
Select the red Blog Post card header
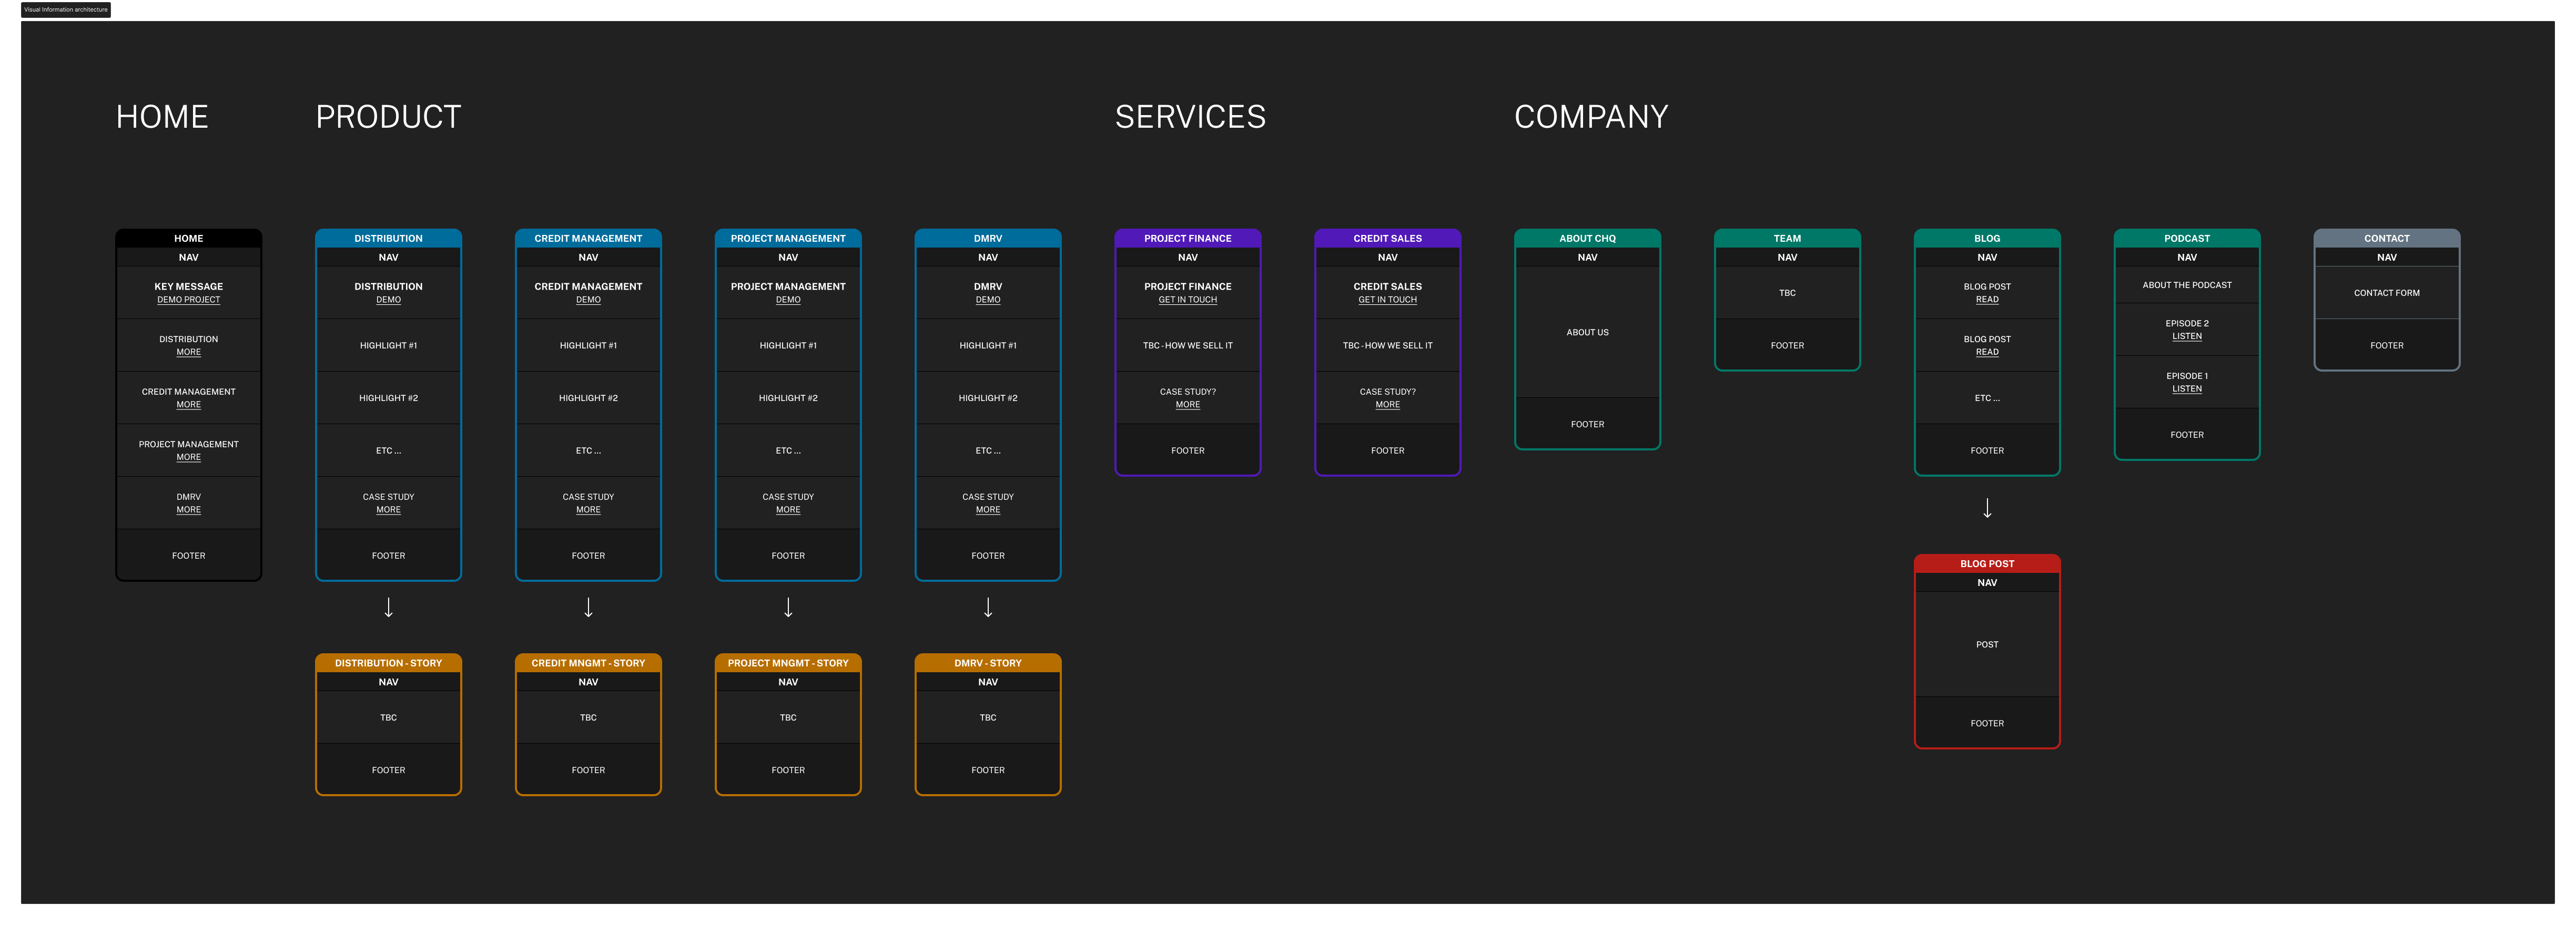(1987, 564)
